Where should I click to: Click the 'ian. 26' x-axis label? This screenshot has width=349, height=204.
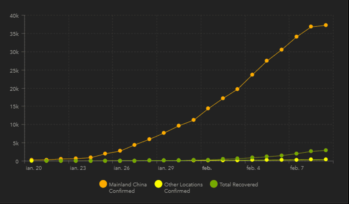(x=122, y=168)
